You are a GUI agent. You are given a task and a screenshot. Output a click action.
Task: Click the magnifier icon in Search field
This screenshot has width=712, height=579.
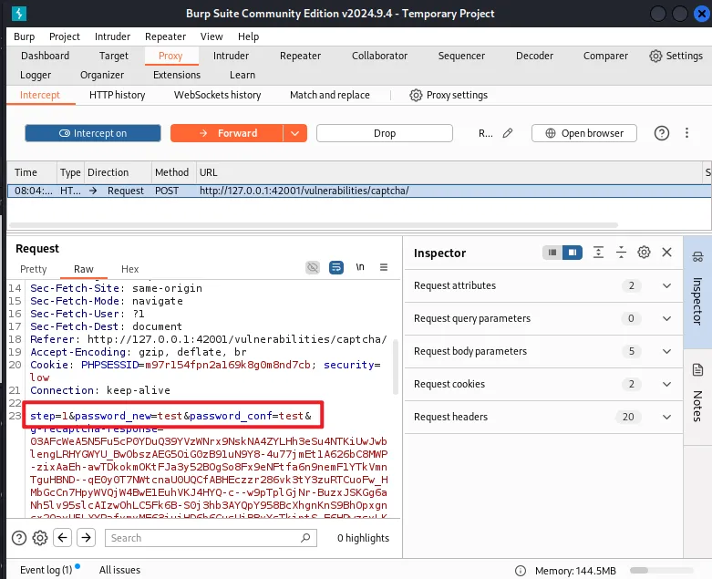(305, 538)
